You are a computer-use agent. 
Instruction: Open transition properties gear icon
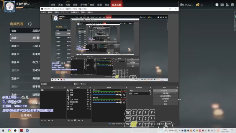pos(150,91)
